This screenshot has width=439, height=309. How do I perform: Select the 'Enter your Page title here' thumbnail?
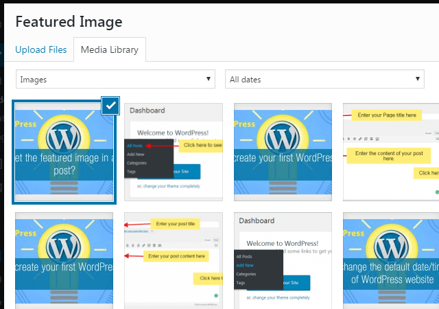391,152
